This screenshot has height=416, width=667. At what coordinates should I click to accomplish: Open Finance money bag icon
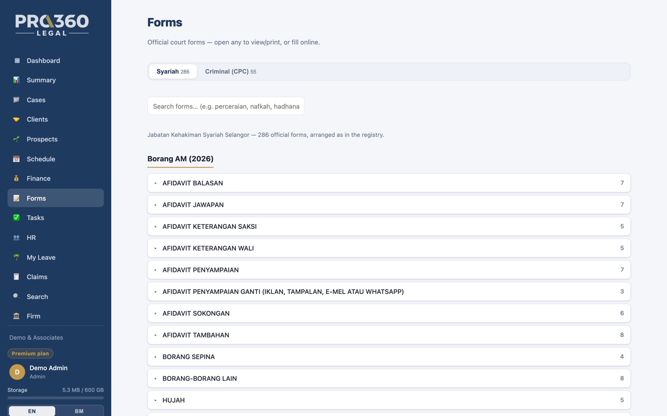point(17,178)
